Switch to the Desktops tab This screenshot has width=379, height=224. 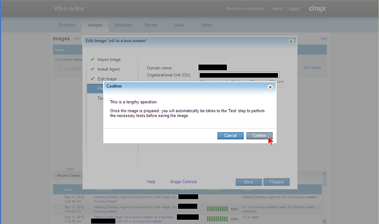pos(67,25)
